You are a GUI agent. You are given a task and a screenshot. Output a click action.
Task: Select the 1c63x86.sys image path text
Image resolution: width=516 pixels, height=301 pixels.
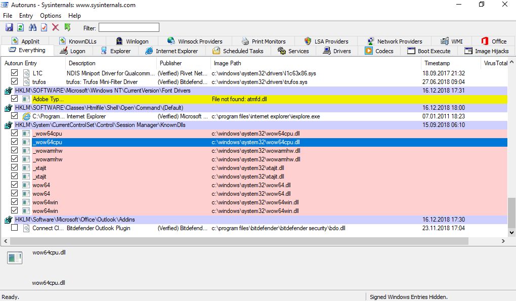tap(264, 73)
